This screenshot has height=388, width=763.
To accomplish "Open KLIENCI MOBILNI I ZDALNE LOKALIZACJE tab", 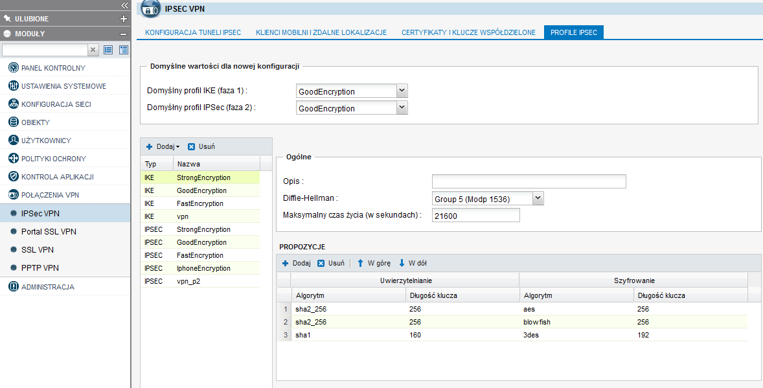I will coord(321,32).
